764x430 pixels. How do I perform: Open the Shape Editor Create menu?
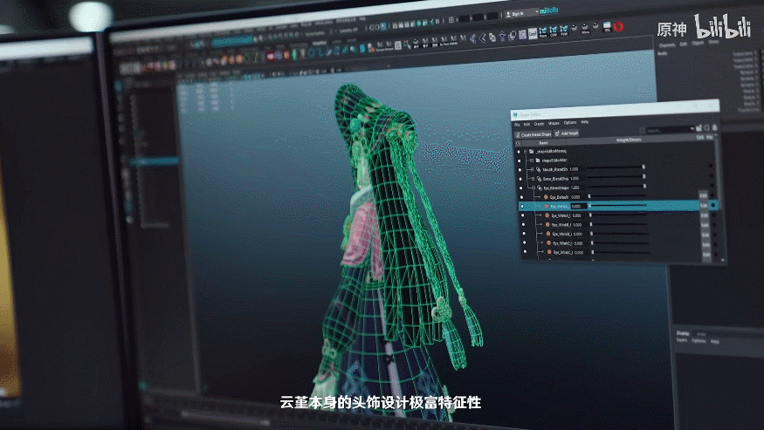pyautogui.click(x=539, y=124)
